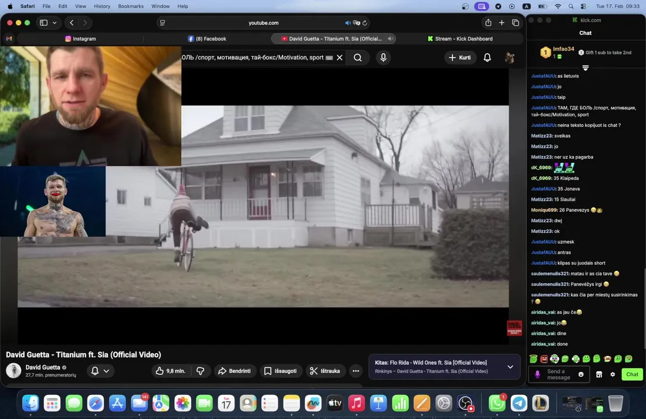Show Safari tab overview
Image resolution: width=646 pixels, height=419 pixels.
click(x=516, y=23)
